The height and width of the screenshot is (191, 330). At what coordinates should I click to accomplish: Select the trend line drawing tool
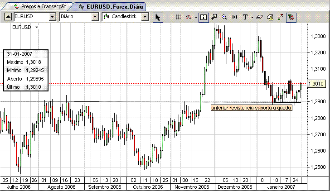pyautogui.click(x=281, y=17)
